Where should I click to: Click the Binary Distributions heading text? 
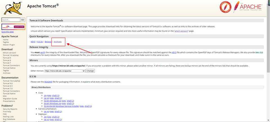41,87
